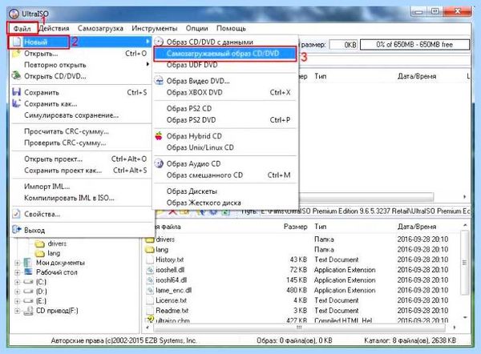
Task: Choose Открыть проект... entry
Action: (x=81, y=159)
